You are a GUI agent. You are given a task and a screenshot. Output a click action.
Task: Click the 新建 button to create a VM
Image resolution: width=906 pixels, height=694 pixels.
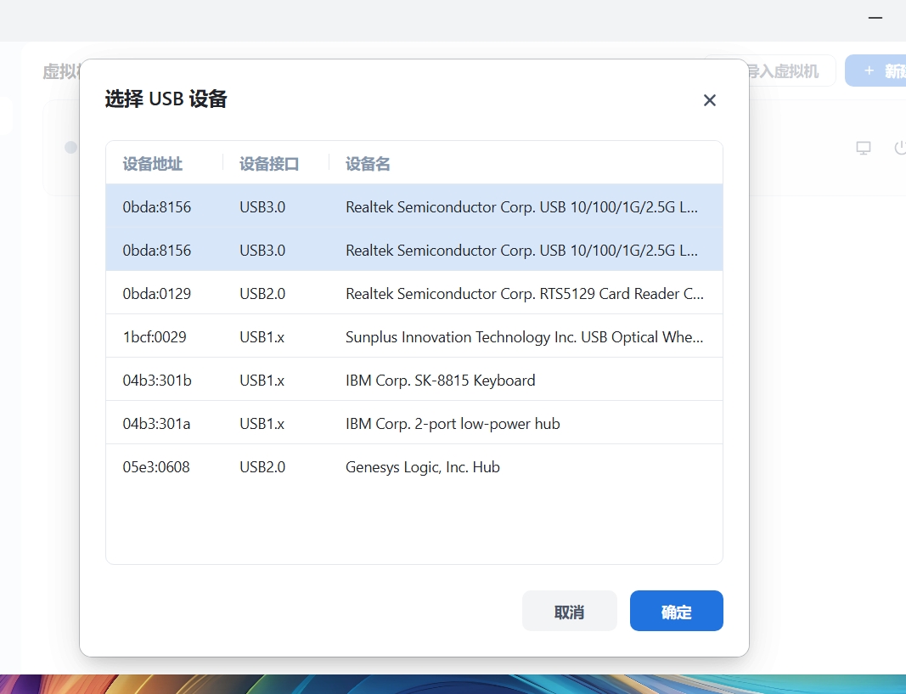[883, 71]
